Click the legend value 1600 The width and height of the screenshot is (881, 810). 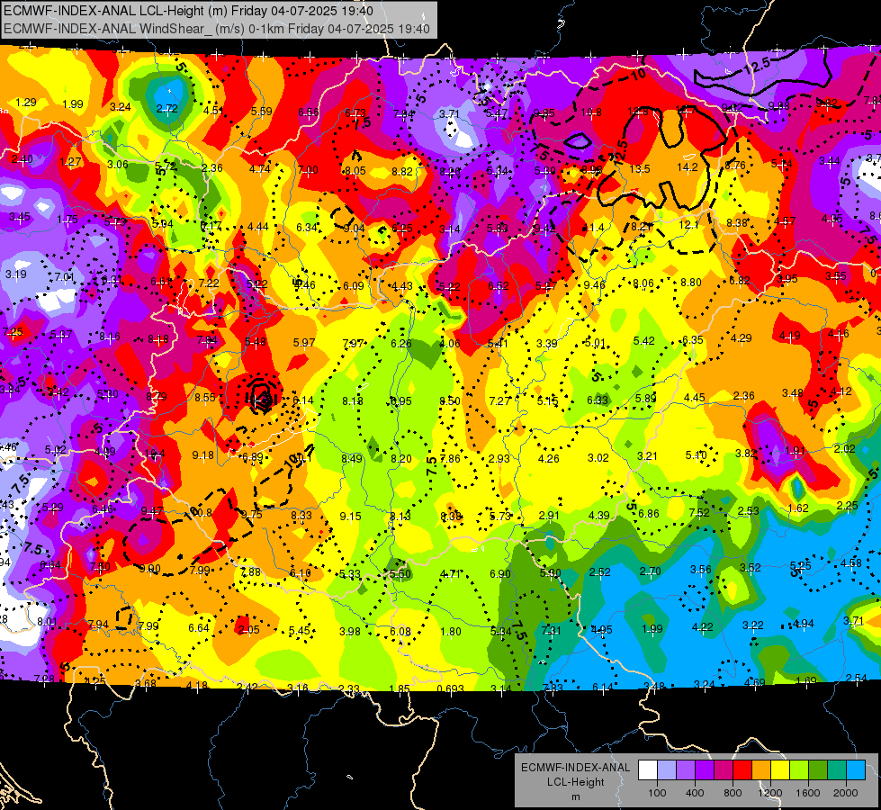(x=807, y=793)
